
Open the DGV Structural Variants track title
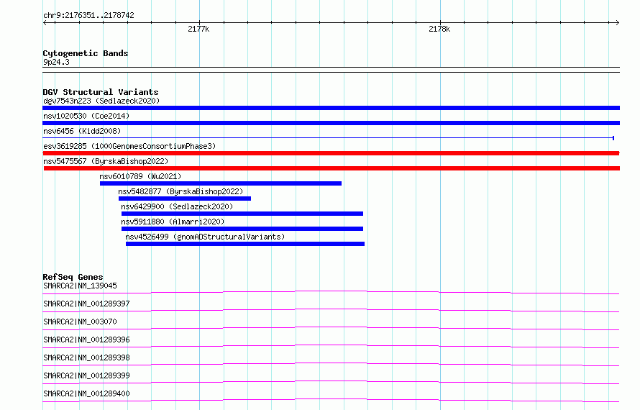point(101,92)
